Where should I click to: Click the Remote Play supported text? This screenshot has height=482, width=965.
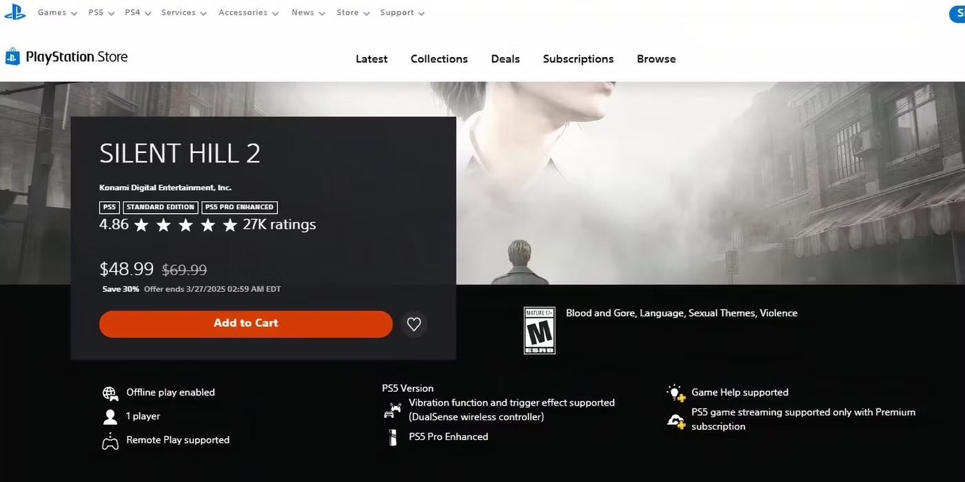pyautogui.click(x=178, y=440)
